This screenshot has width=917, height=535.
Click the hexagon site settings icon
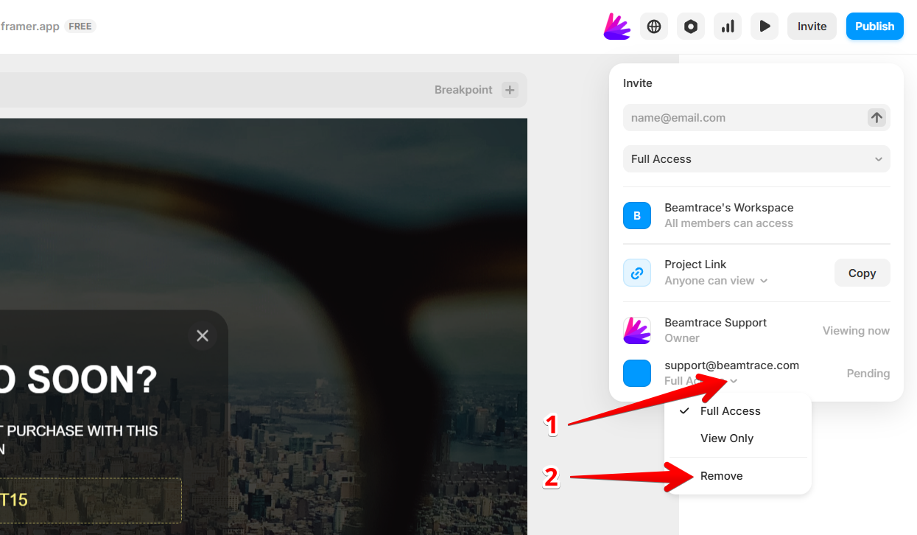coord(691,27)
